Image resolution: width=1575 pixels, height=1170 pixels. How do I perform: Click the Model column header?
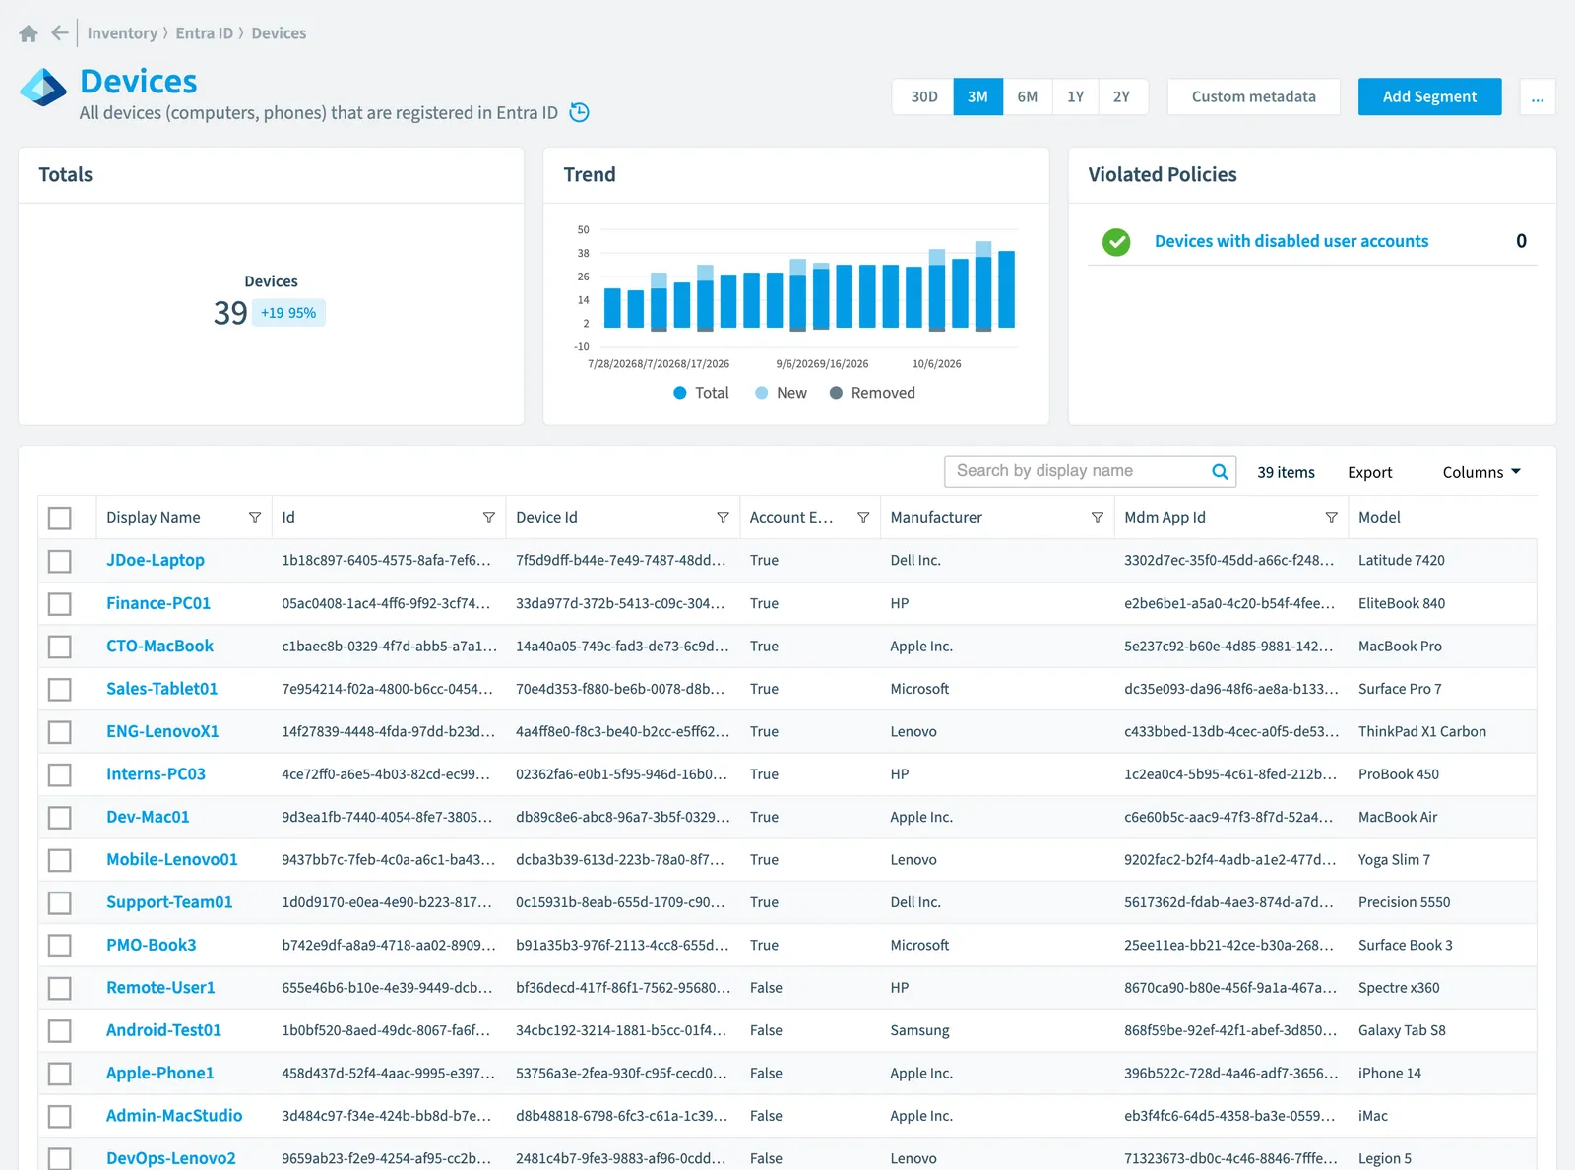point(1379,518)
